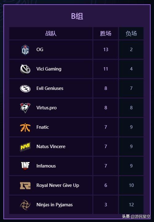Open the OG team name
This screenshot has height=222, width=154.
pos(40,50)
